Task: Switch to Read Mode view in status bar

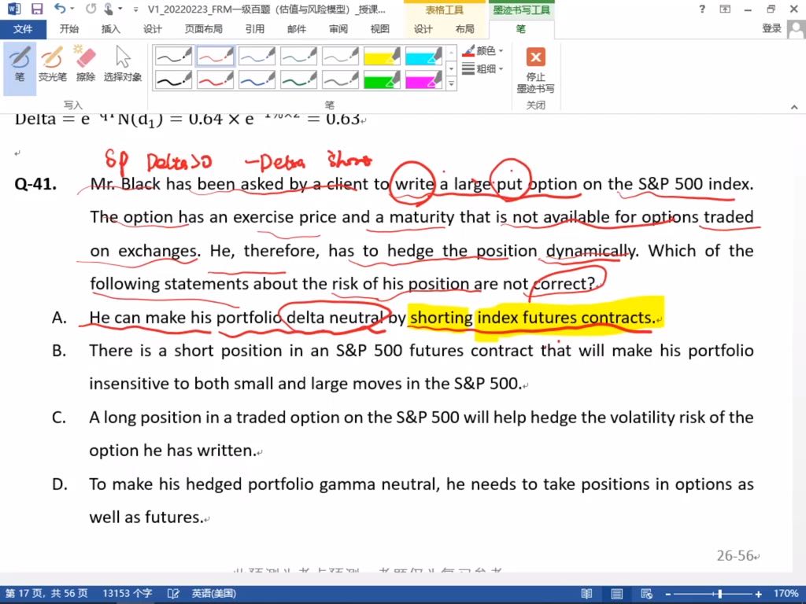Action: (587, 594)
